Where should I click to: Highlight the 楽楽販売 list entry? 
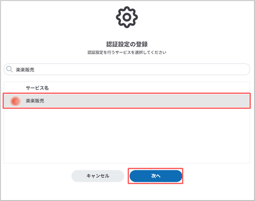(x=127, y=101)
